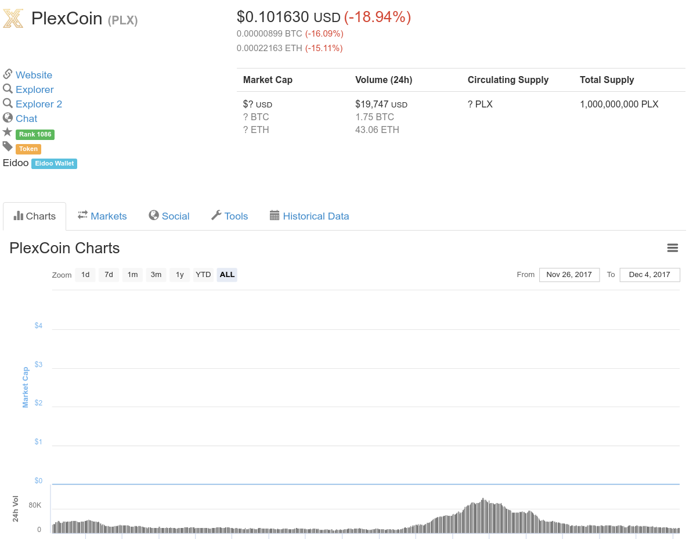Open the chart hamburger menu
The width and height of the screenshot is (700, 539).
(x=673, y=248)
